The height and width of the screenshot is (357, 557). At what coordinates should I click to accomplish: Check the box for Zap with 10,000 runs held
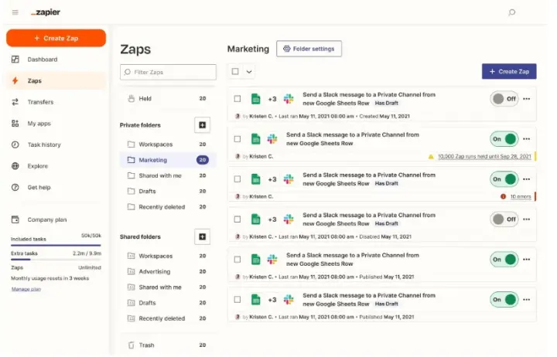click(237, 139)
